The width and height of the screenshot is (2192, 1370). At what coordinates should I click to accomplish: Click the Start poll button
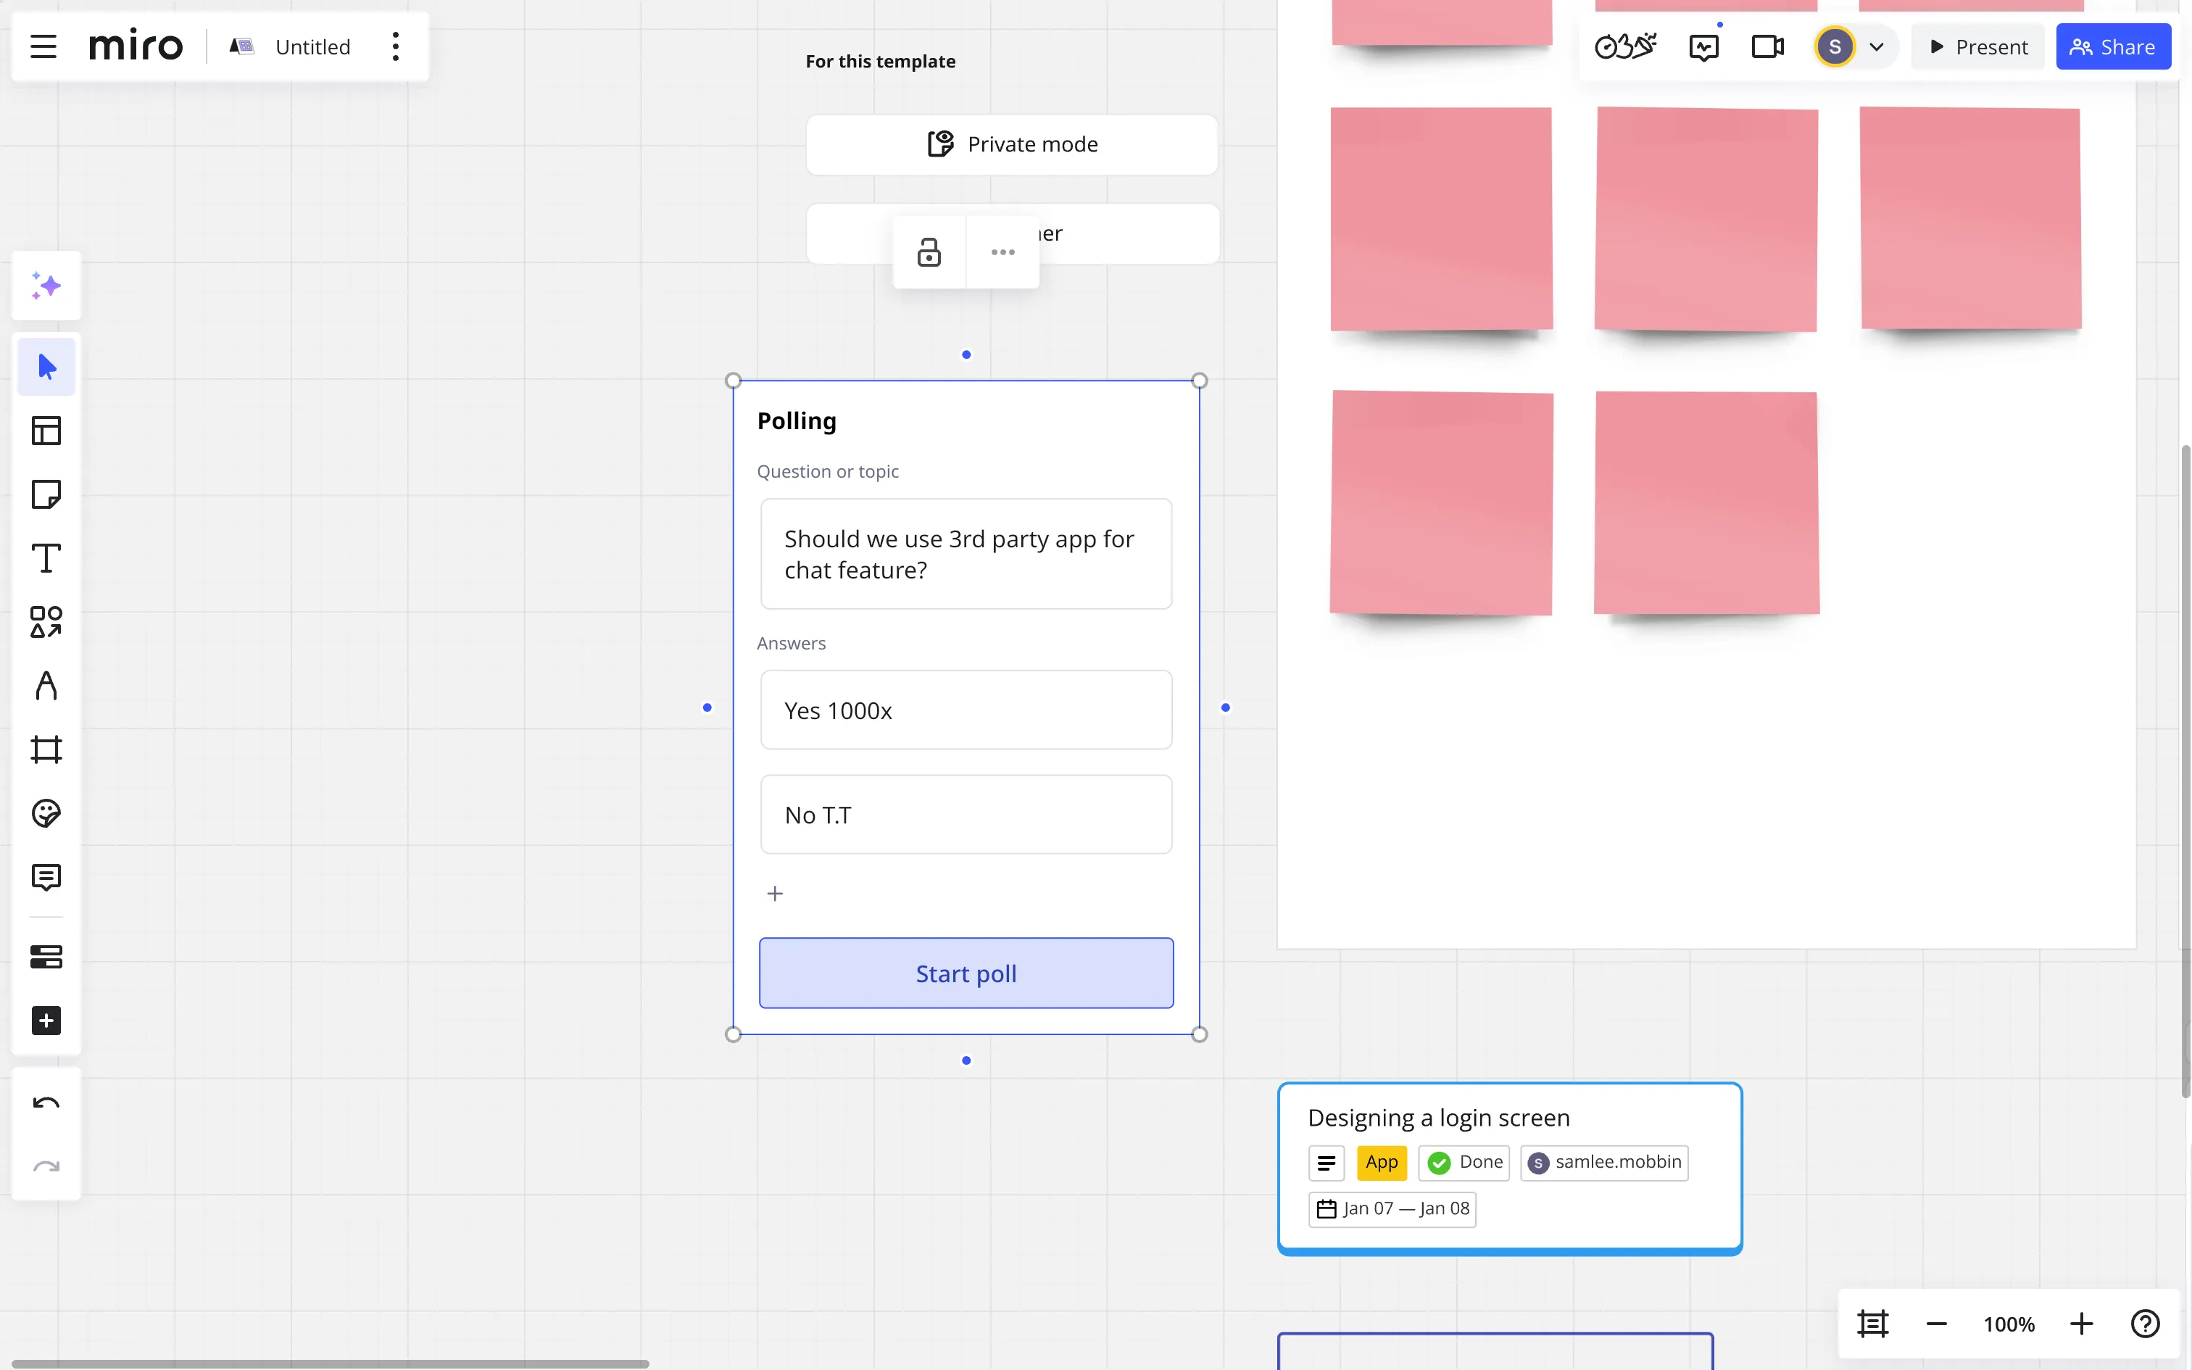point(966,973)
